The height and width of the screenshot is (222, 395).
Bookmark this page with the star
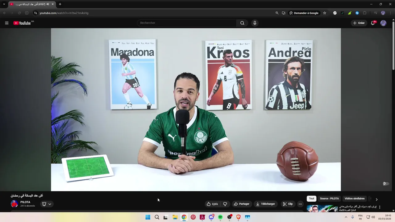pyautogui.click(x=325, y=13)
